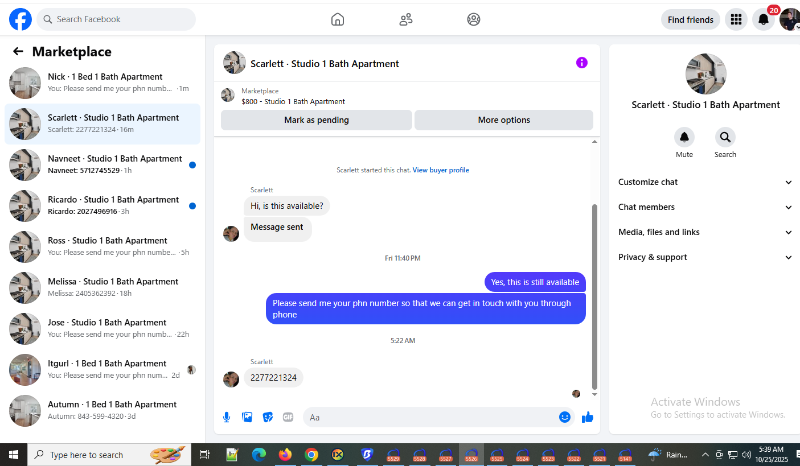Click More options button
This screenshot has width=800, height=466.
coord(504,120)
